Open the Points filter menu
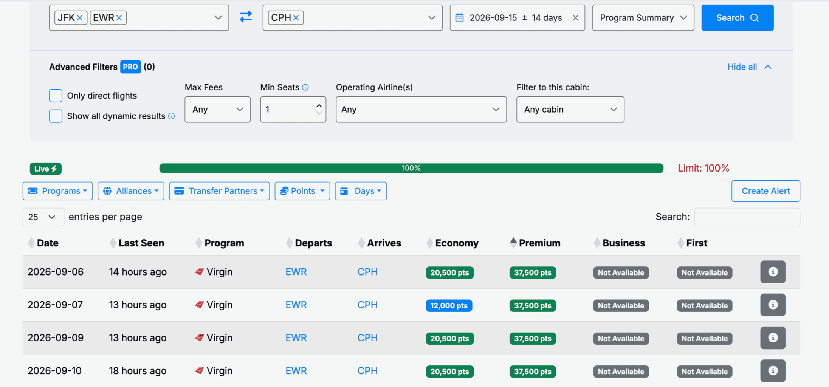Screen dimensions: 829x387 [x=302, y=191]
